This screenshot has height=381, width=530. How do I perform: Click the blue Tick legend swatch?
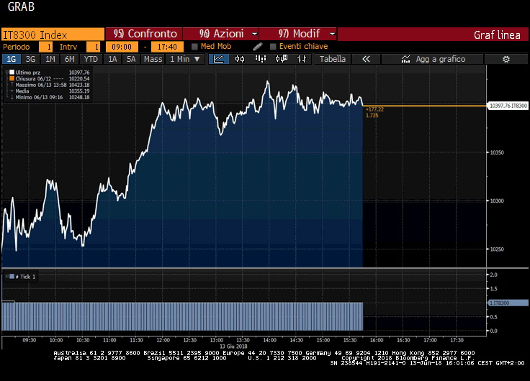(12, 276)
